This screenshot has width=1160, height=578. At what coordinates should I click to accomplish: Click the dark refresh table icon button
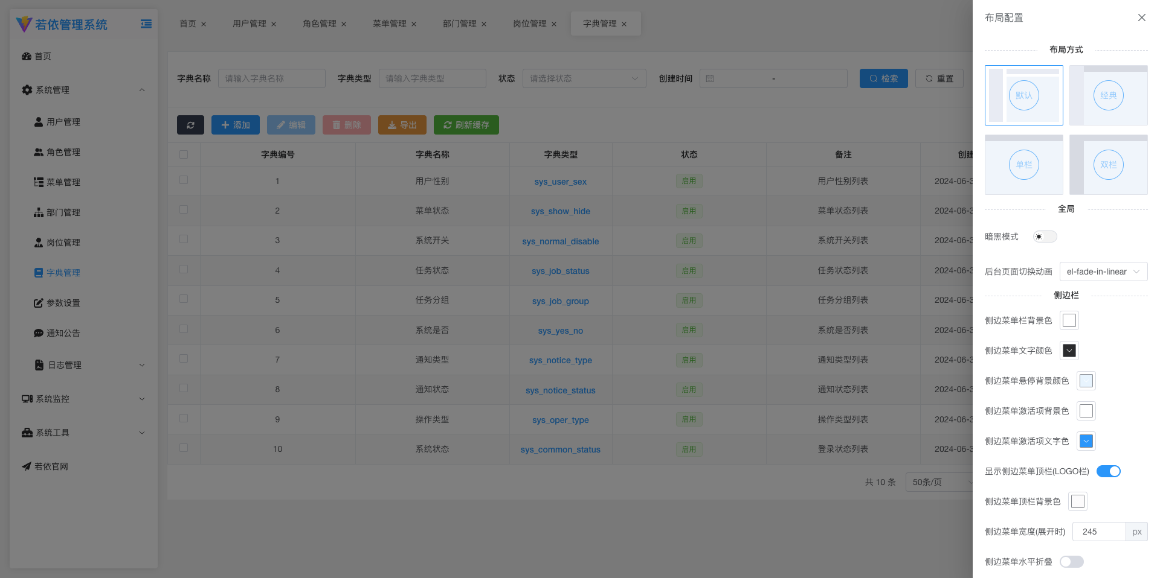[190, 125]
